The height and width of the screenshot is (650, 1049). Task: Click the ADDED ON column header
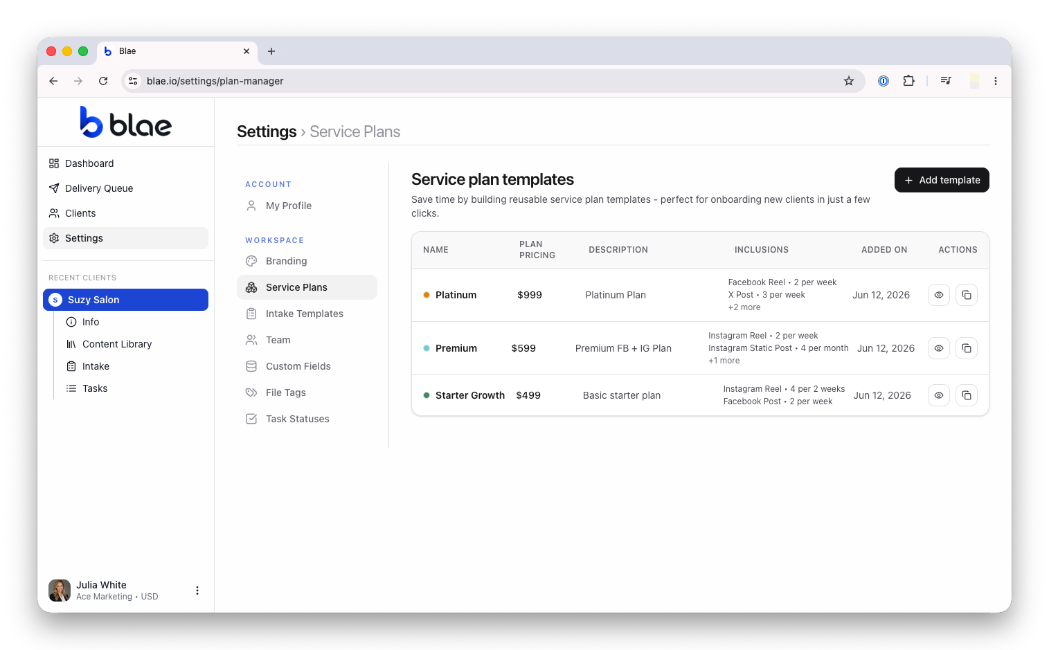click(884, 250)
